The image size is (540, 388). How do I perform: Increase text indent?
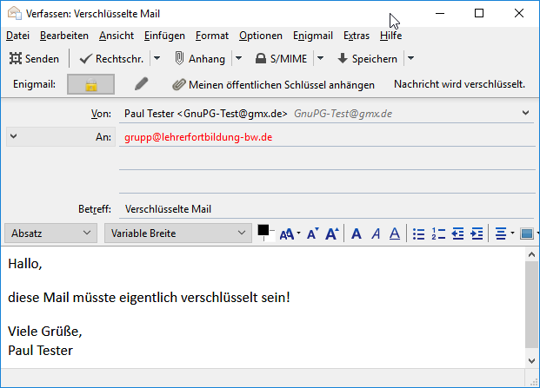(x=477, y=233)
